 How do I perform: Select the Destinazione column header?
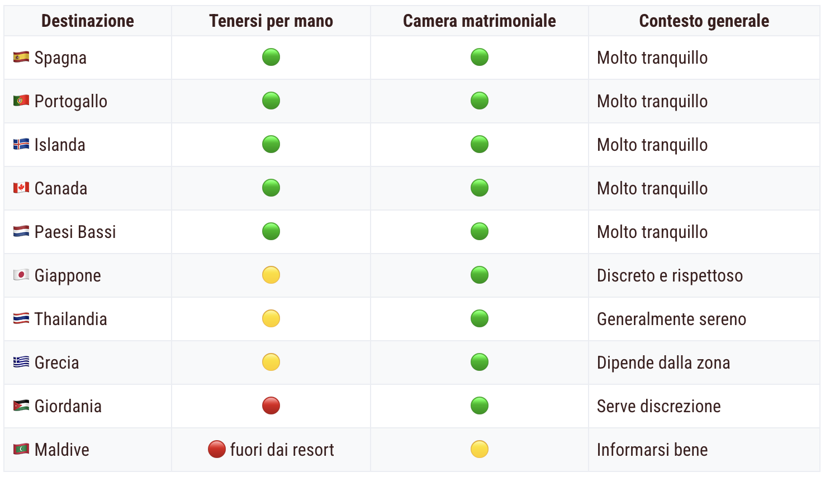point(88,21)
